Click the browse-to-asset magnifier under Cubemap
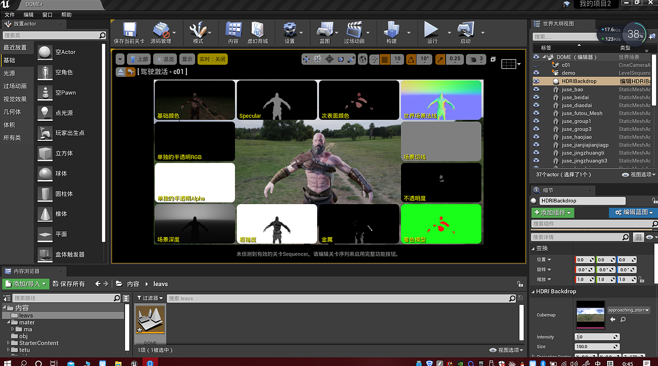 (623, 320)
